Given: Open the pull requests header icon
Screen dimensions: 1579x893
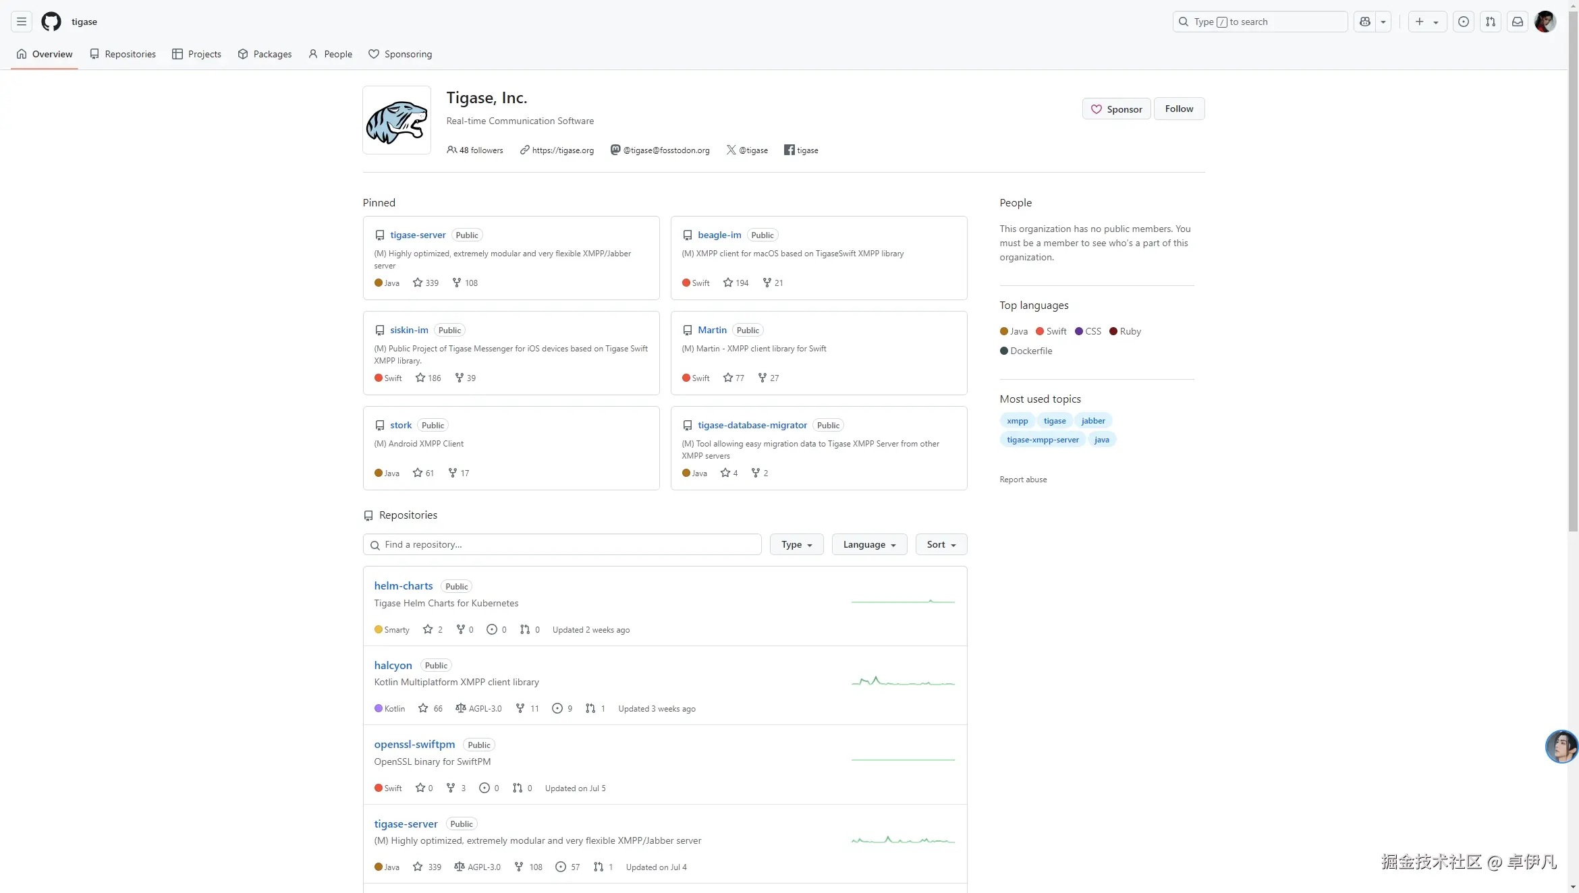Looking at the screenshot, I should (1490, 22).
